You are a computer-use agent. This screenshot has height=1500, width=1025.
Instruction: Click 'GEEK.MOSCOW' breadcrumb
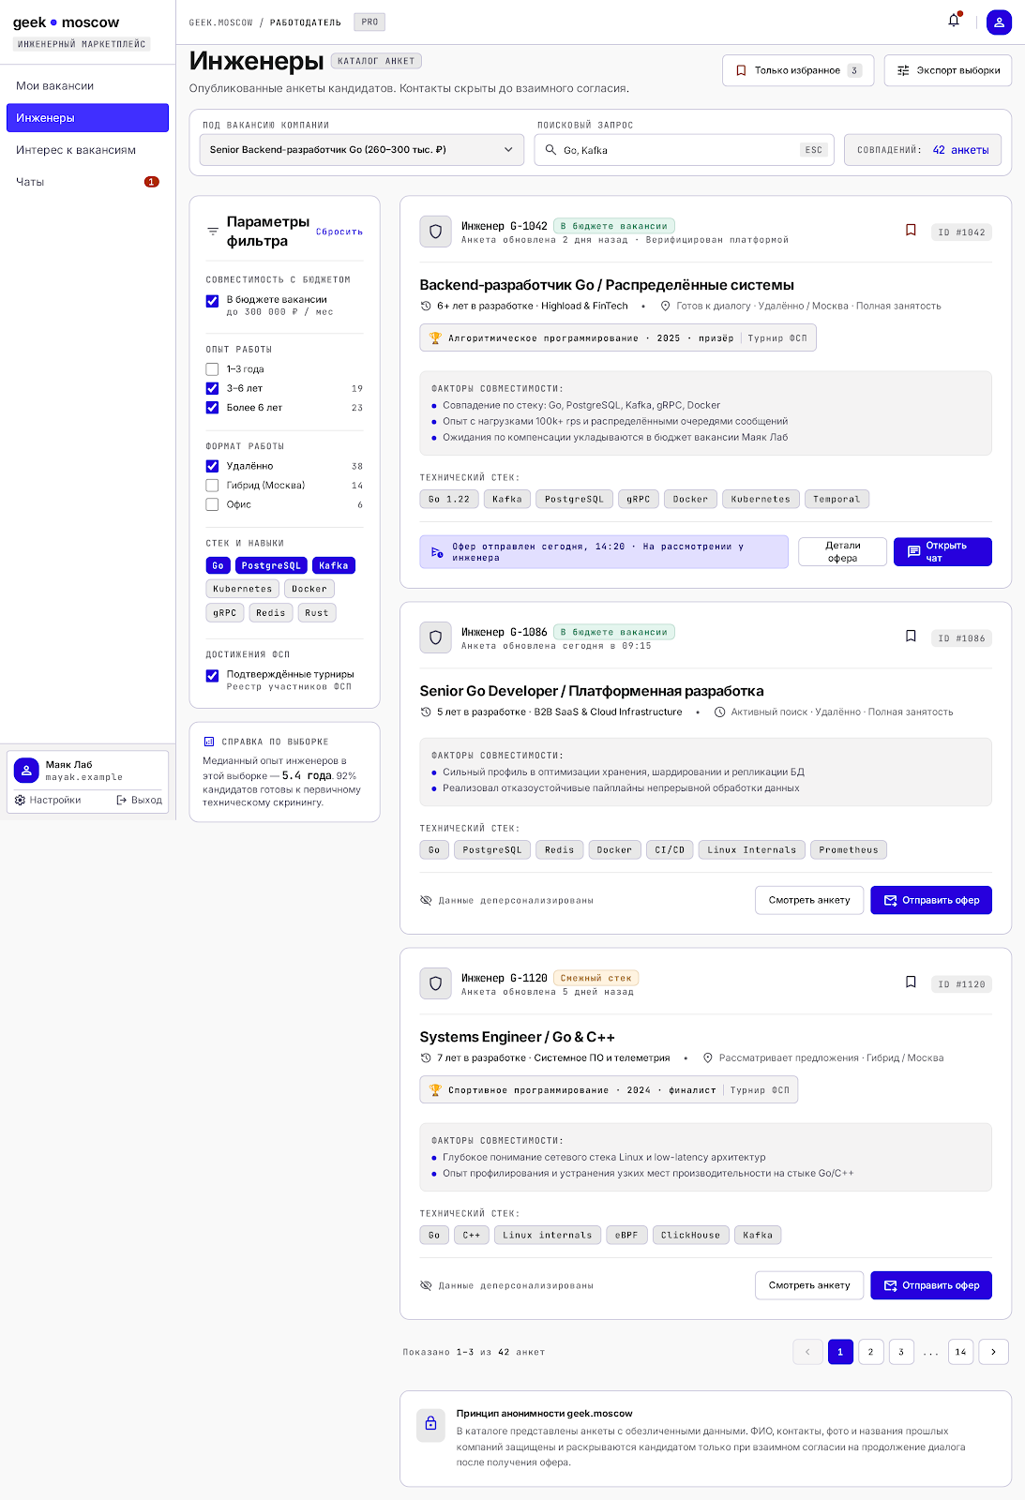coord(221,22)
